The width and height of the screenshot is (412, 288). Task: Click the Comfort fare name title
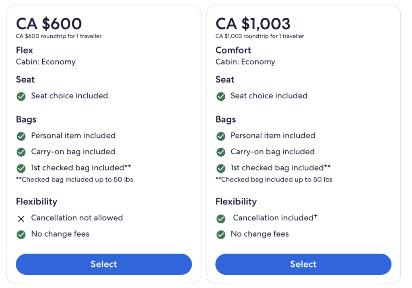coord(233,50)
